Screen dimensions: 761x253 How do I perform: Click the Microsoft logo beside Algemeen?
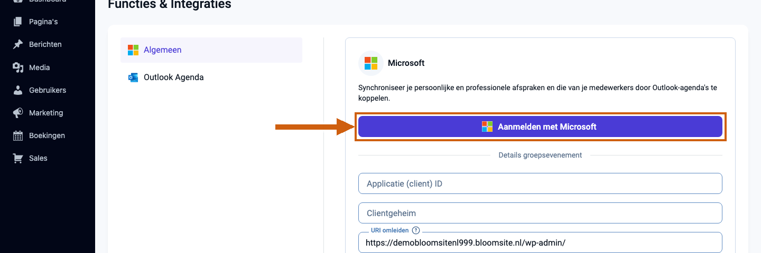pos(133,50)
